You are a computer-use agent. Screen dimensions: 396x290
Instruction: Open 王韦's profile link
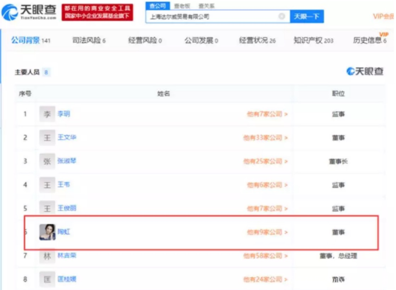click(x=64, y=185)
